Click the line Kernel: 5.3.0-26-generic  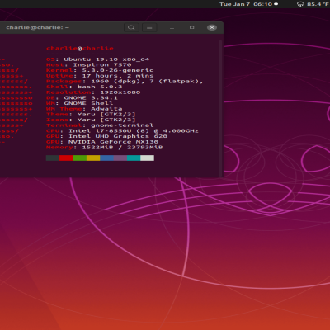pos(100,70)
